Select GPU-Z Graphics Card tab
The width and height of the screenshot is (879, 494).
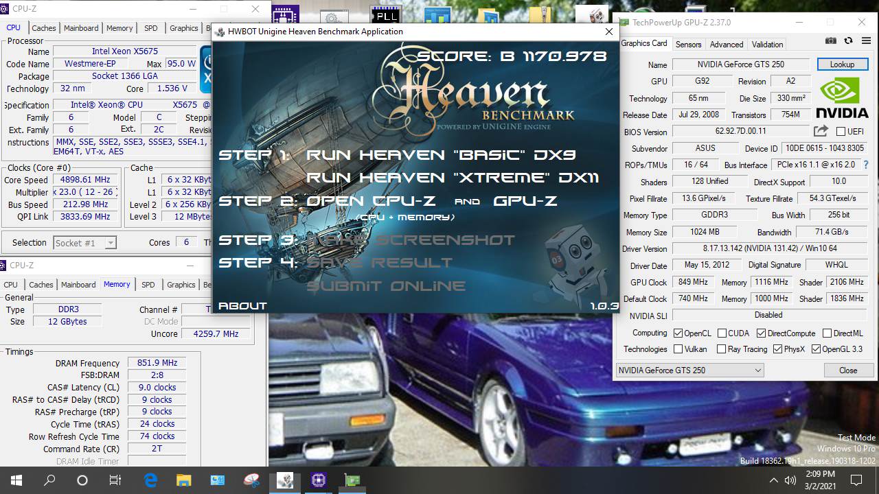click(x=644, y=43)
